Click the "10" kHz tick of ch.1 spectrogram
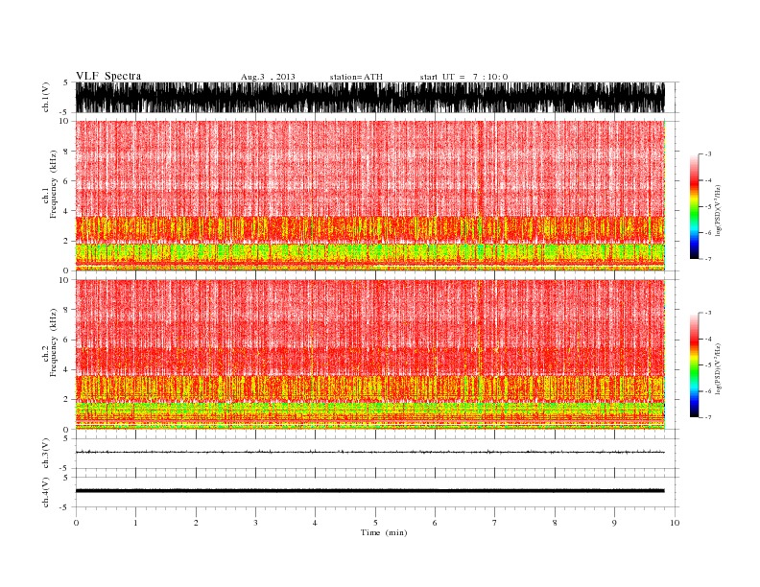The height and width of the screenshot is (587, 760). (x=63, y=121)
